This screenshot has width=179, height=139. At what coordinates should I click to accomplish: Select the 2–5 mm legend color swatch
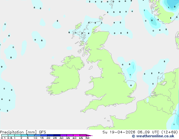24,135
